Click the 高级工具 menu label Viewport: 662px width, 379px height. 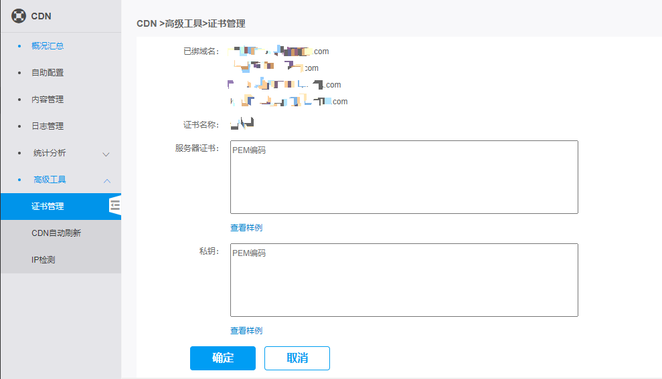(x=50, y=180)
